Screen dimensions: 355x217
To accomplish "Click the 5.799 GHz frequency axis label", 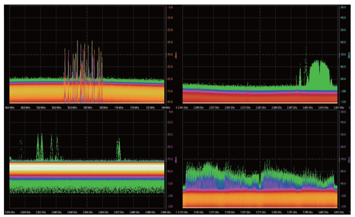I will [x=308, y=212].
